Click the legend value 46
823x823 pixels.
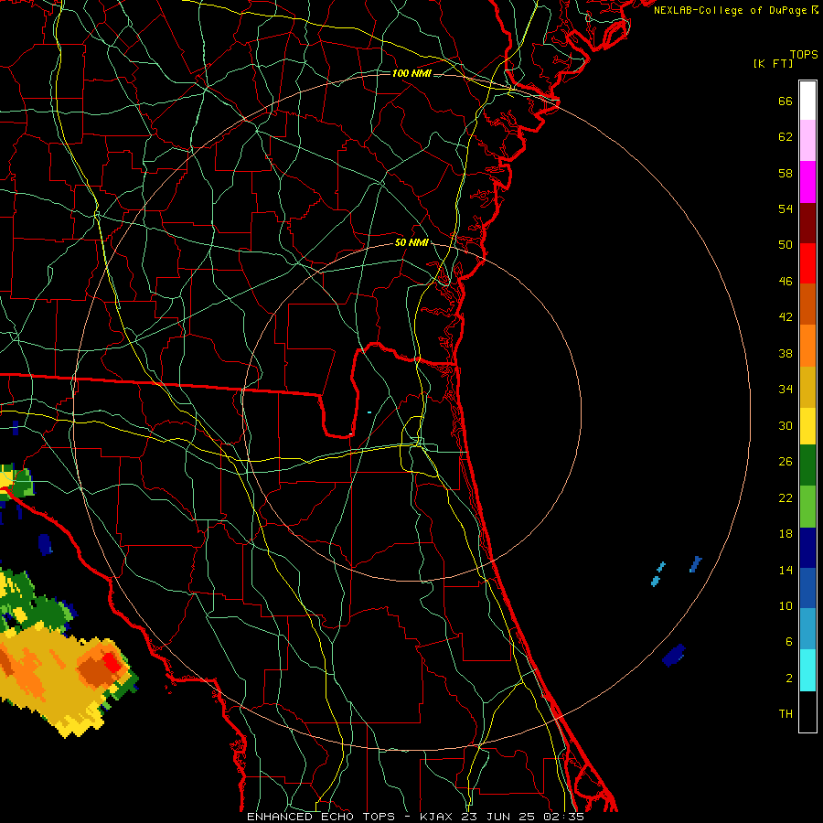click(786, 282)
